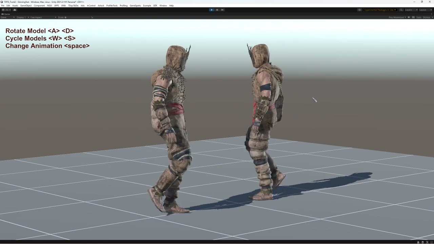Open the Free Aspect resolution dropdown

click(43, 17)
